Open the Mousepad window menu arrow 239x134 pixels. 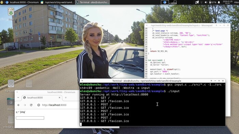147,26
